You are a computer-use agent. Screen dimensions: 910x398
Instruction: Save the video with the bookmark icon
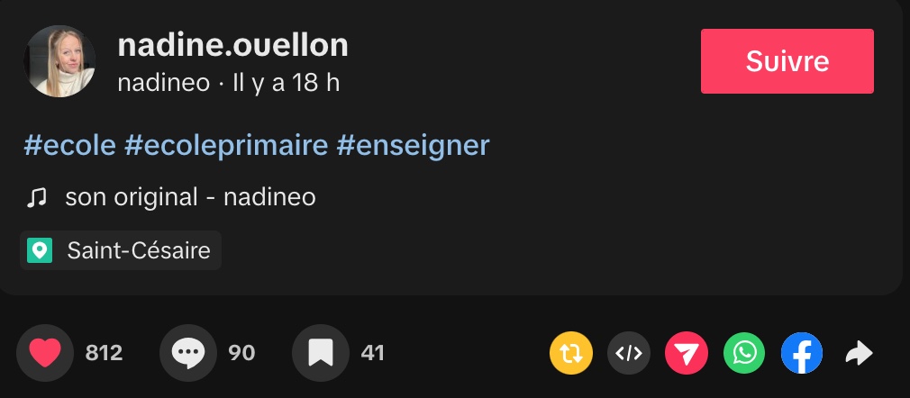[x=320, y=353]
